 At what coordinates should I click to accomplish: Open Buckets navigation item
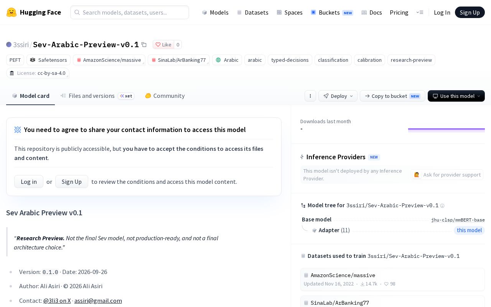click(332, 12)
